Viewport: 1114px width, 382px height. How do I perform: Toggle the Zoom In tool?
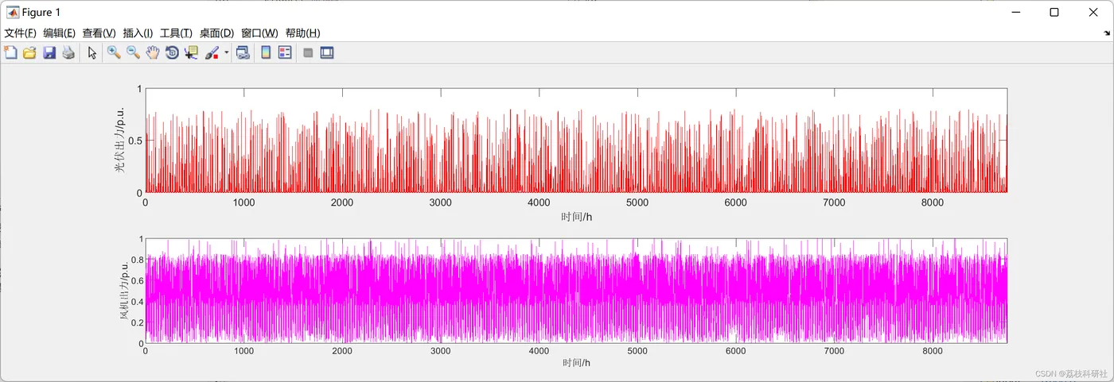(114, 53)
